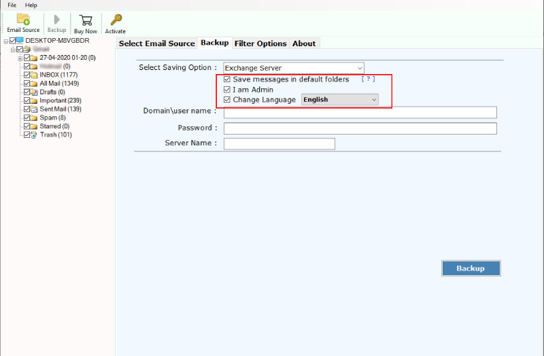Uncheck the DESKTOP-M8VGBDR root checkbox
This screenshot has width=544, height=356.
pyautogui.click(x=12, y=41)
